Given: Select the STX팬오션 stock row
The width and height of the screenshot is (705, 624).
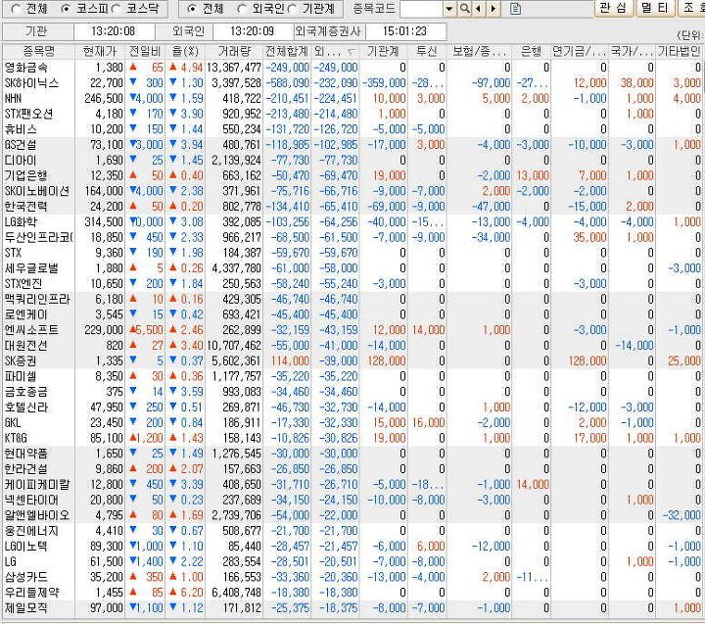Looking at the screenshot, I should [352, 114].
